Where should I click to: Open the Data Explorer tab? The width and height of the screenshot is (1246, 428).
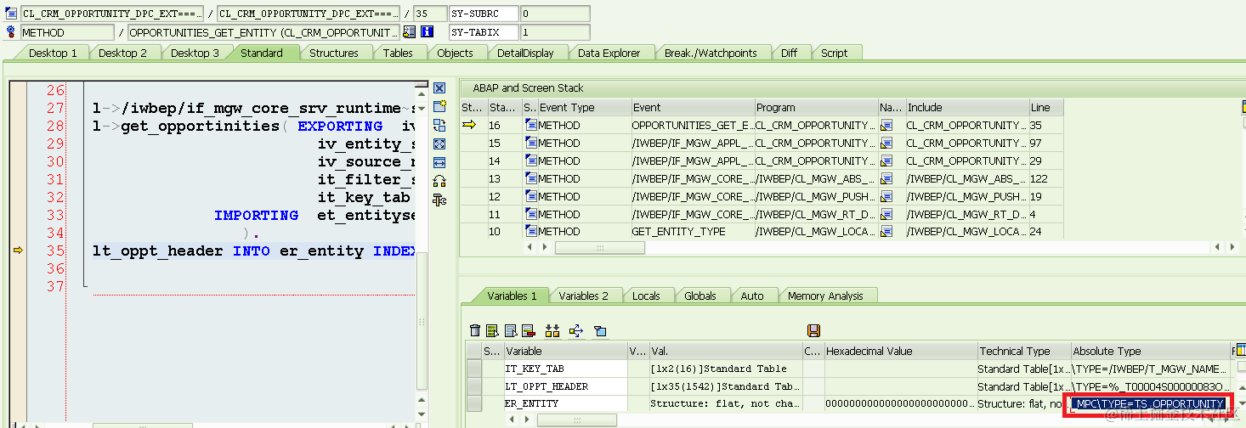coord(609,53)
